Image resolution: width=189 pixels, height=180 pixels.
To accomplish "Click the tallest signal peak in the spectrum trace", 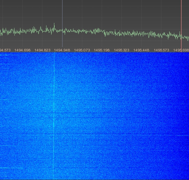I will (54, 24).
